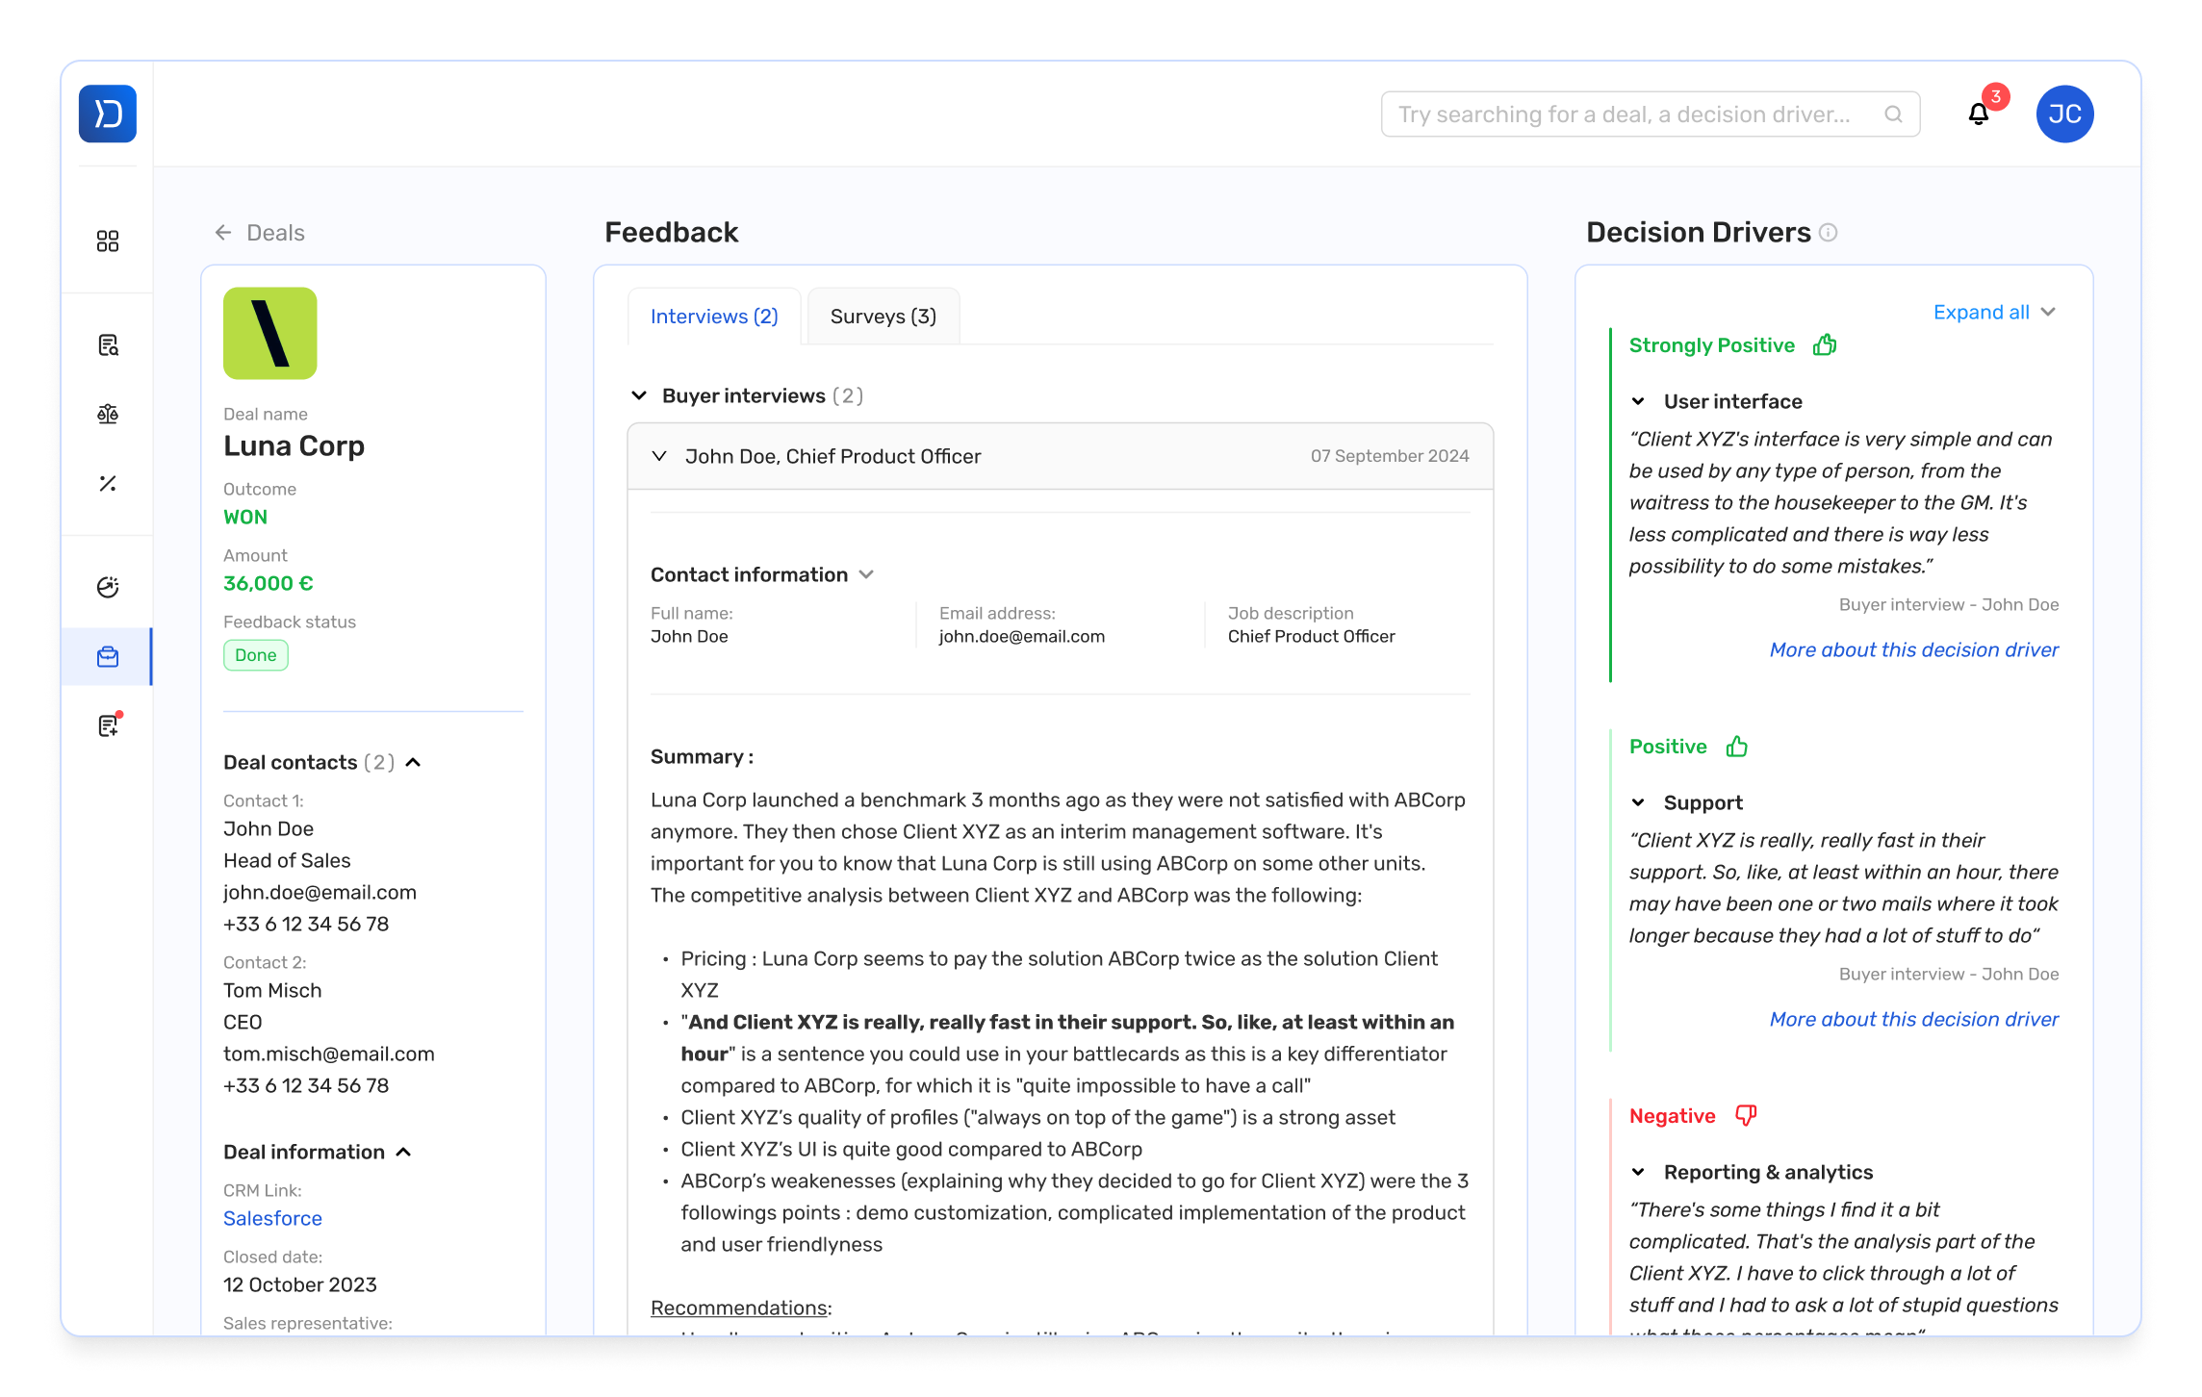The image size is (2202, 1397).
Task: Click the Summary heading
Action: [x=702, y=756]
